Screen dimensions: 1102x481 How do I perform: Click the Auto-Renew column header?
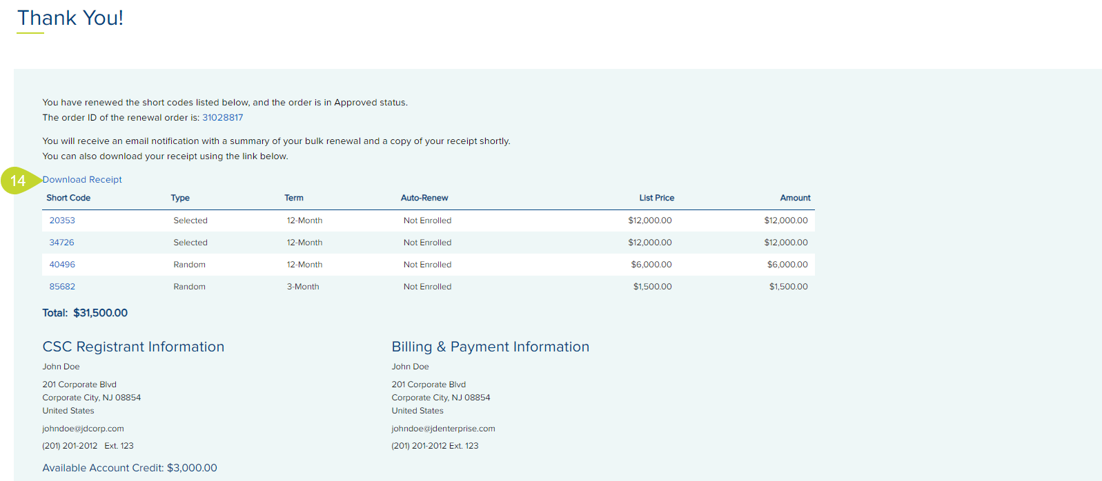pos(424,198)
